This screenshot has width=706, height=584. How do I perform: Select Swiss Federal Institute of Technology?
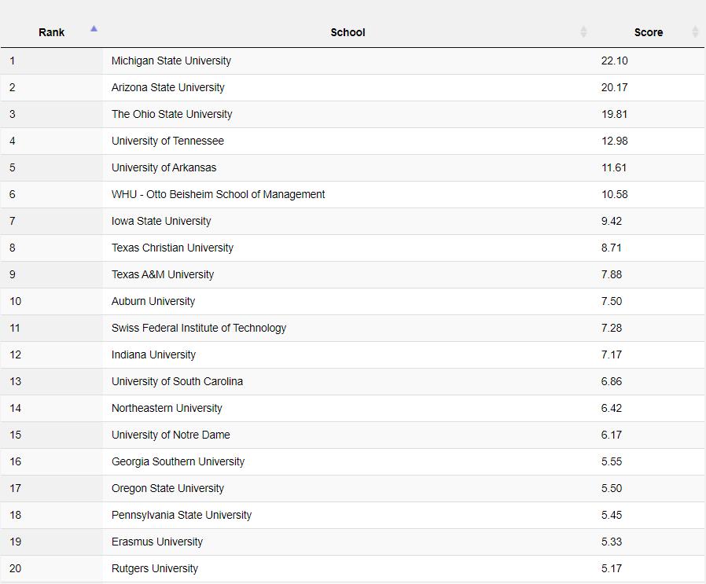coord(199,329)
